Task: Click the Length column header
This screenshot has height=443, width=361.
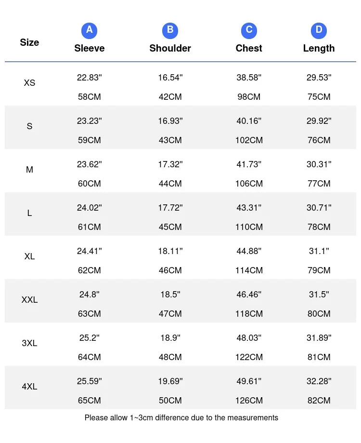Action: (x=319, y=48)
